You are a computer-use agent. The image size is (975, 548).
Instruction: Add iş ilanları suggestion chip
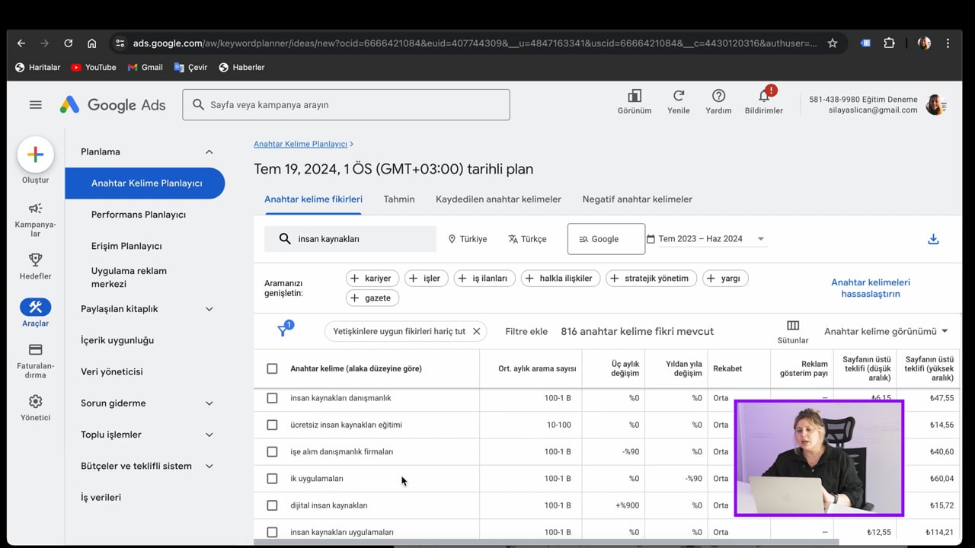coord(484,279)
